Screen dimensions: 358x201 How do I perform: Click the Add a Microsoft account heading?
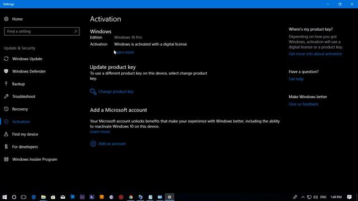click(x=118, y=110)
